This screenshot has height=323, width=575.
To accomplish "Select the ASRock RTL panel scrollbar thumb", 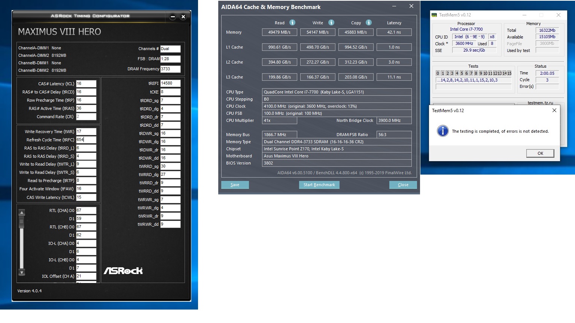I will pyautogui.click(x=22, y=222).
